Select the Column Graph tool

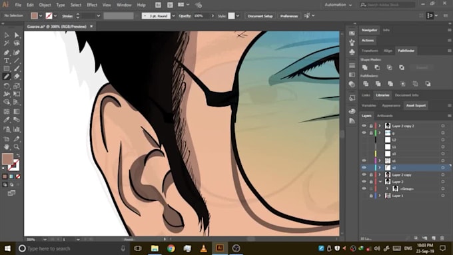coord(17,129)
